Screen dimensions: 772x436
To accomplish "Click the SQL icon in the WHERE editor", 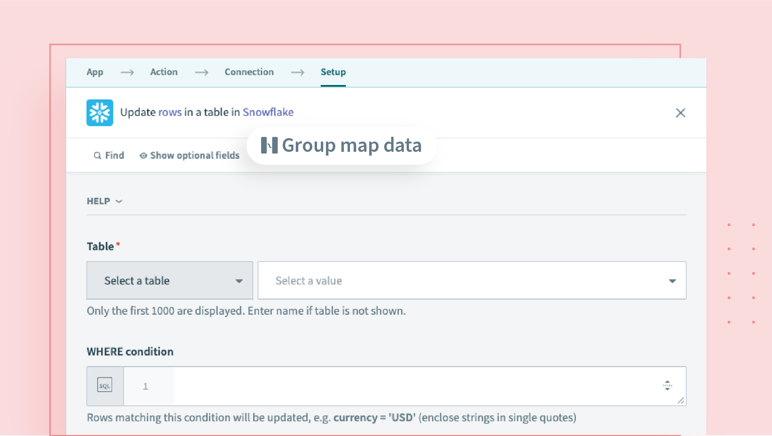I will (x=105, y=385).
